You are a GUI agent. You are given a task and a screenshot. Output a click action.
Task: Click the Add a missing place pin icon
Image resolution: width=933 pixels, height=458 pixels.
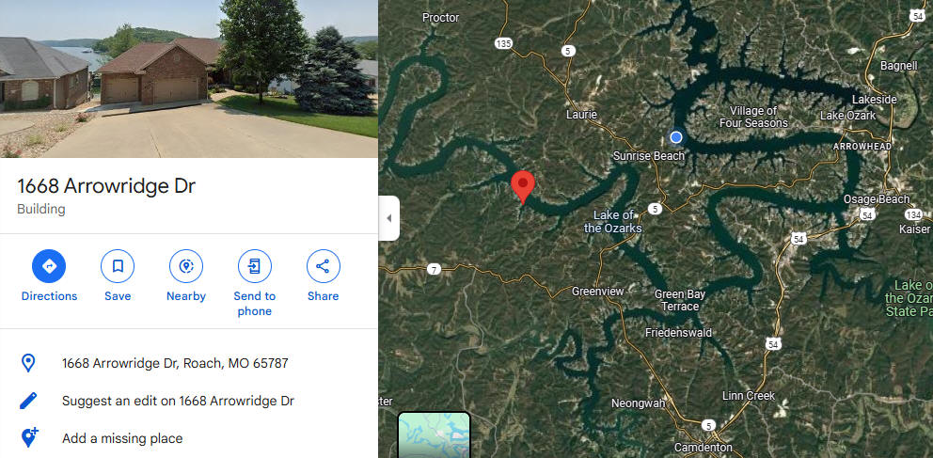pyautogui.click(x=29, y=437)
